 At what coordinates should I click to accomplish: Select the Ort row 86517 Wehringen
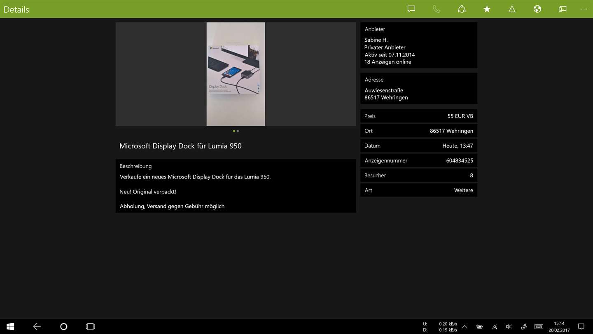pyautogui.click(x=419, y=131)
